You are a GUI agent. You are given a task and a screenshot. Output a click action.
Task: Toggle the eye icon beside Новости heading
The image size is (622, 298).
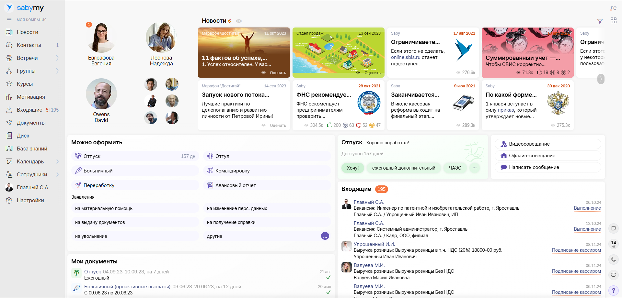tap(239, 21)
